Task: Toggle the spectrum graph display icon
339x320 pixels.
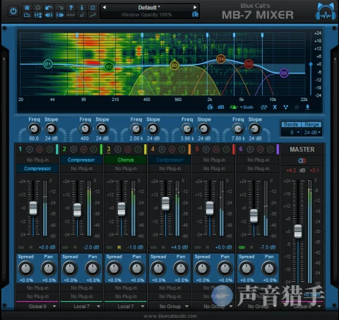Action: [x=27, y=15]
